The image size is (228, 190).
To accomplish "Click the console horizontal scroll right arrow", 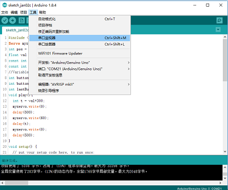I will 220,183.
